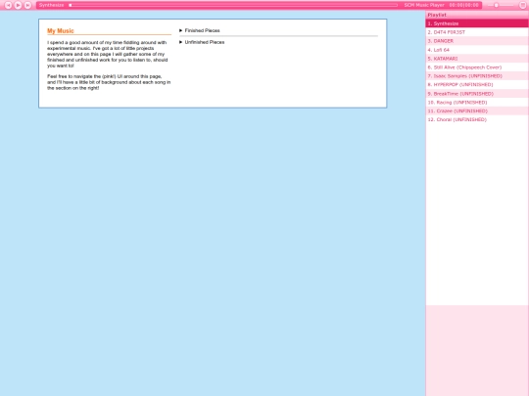Select Isaac Samples (UNFINISHED) track
The height and width of the screenshot is (396, 529).
tap(477, 76)
